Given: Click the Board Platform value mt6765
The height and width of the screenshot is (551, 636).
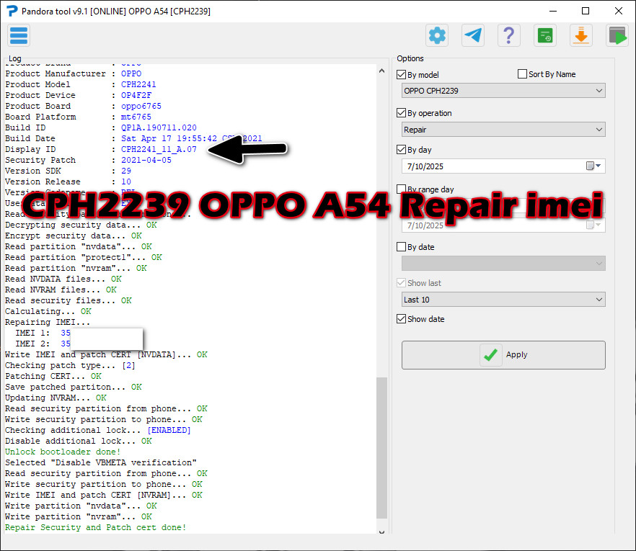Looking at the screenshot, I should (x=136, y=117).
